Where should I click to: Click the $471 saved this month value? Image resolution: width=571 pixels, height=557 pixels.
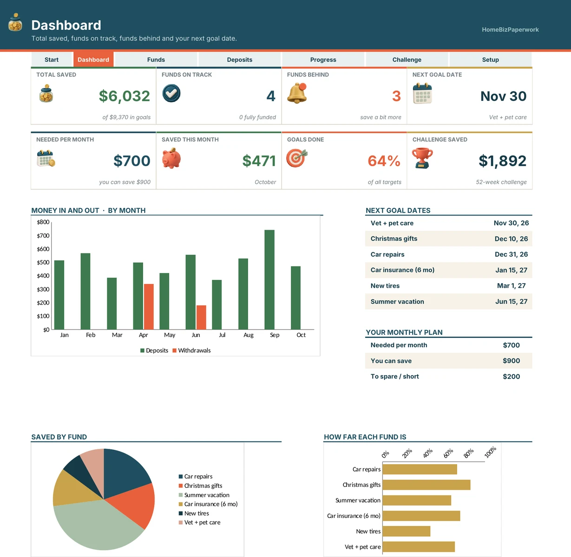(259, 161)
